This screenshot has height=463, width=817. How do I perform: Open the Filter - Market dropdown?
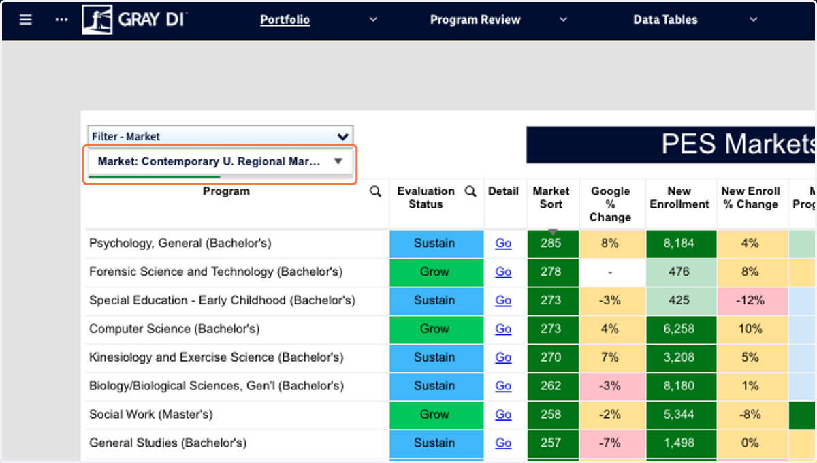coord(221,136)
